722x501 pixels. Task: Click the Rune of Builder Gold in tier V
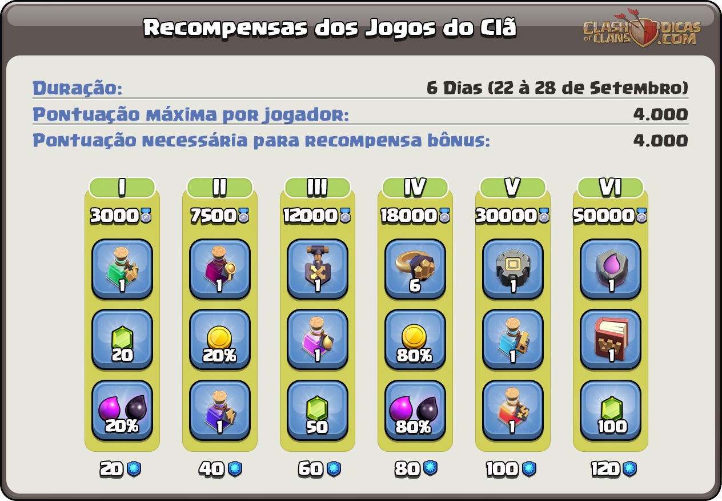513,269
